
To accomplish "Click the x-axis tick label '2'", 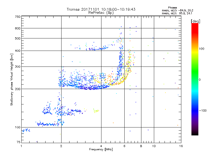I will pos(61,146).
